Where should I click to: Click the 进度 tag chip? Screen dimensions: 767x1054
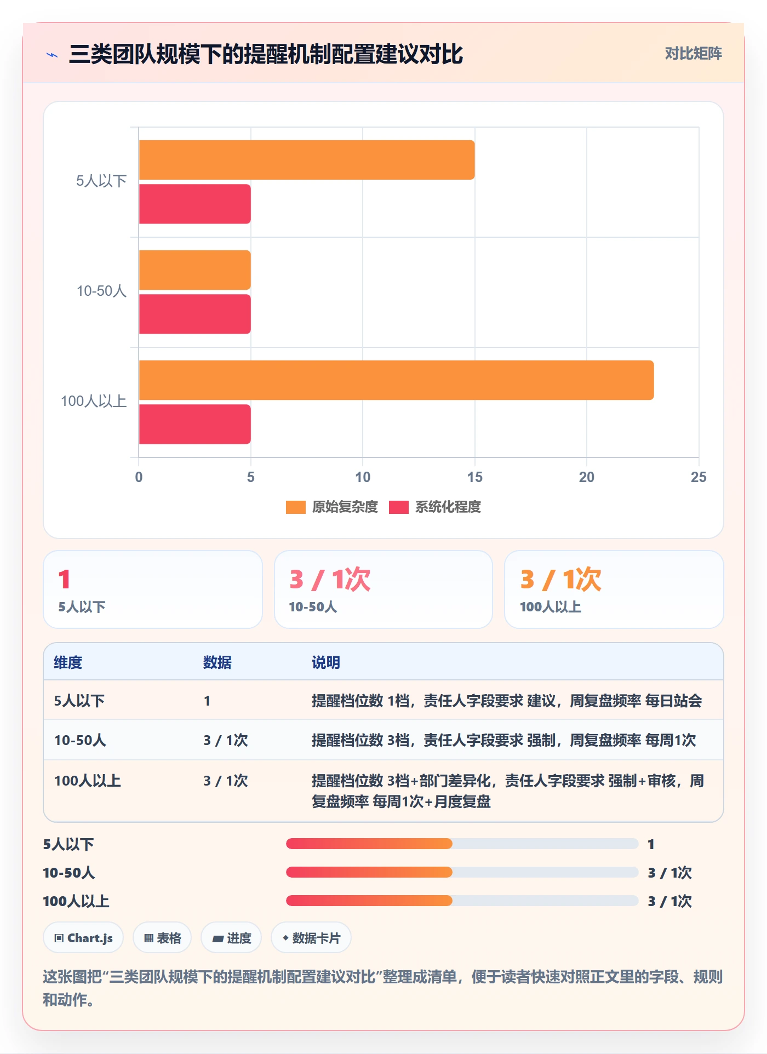point(231,938)
